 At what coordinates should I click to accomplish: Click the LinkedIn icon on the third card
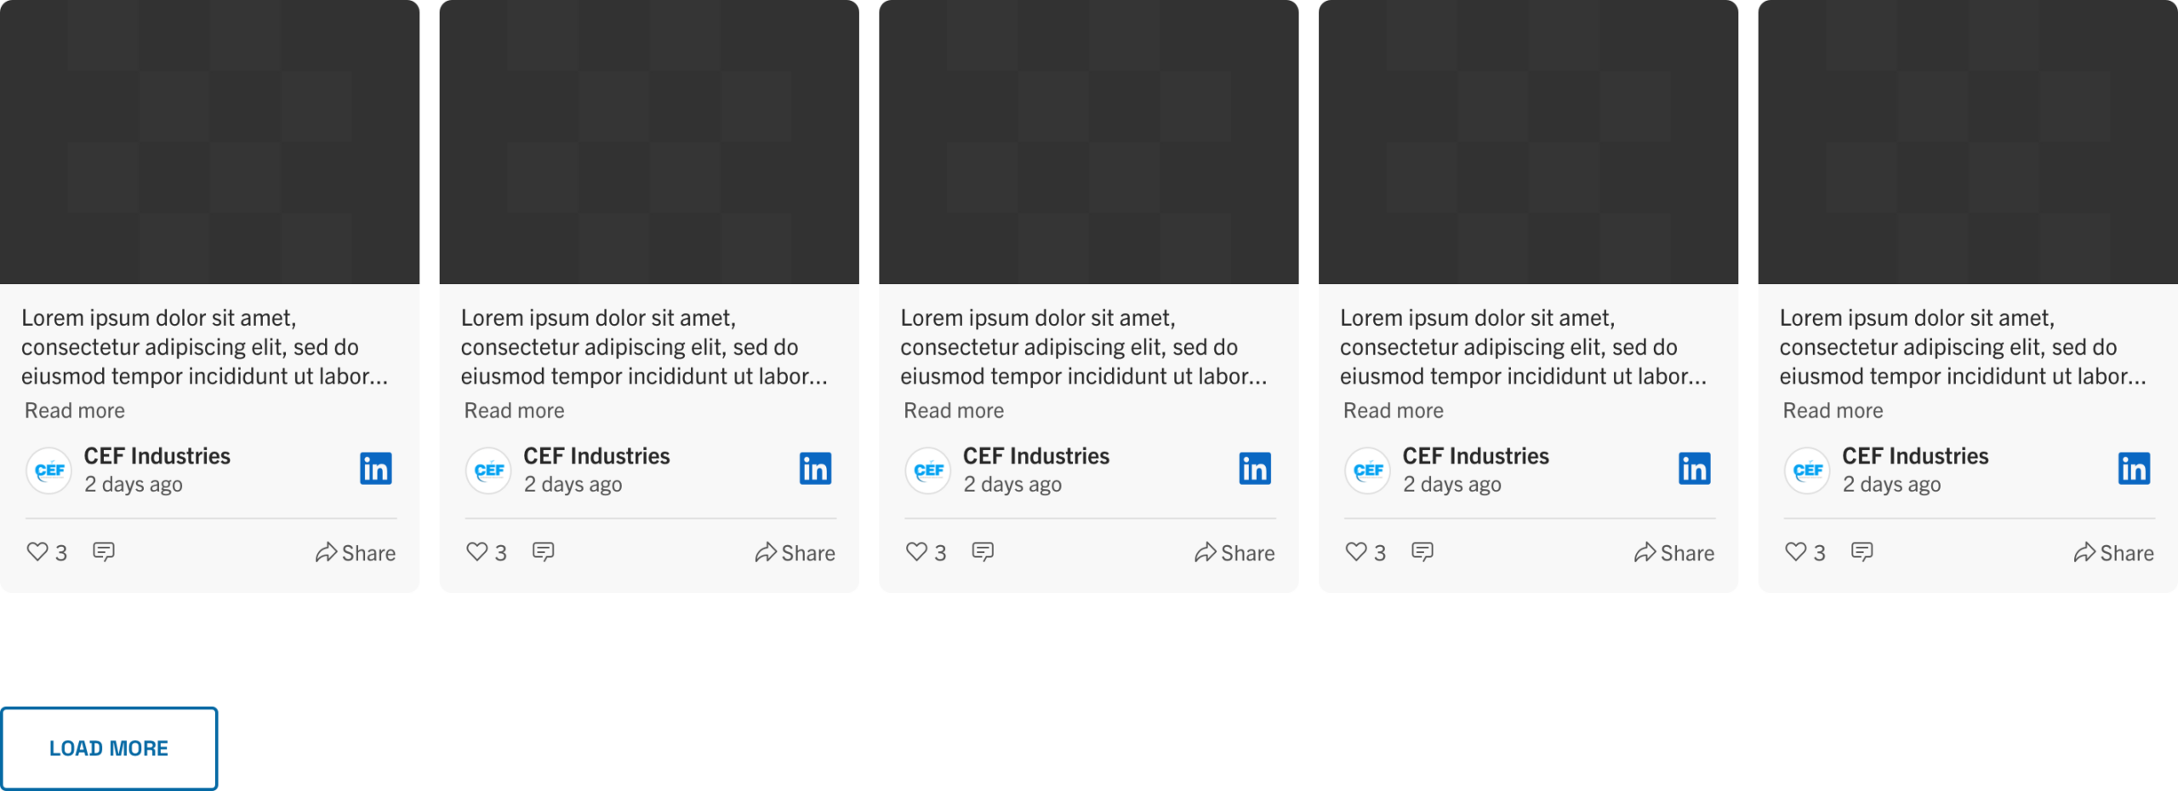(x=1255, y=469)
